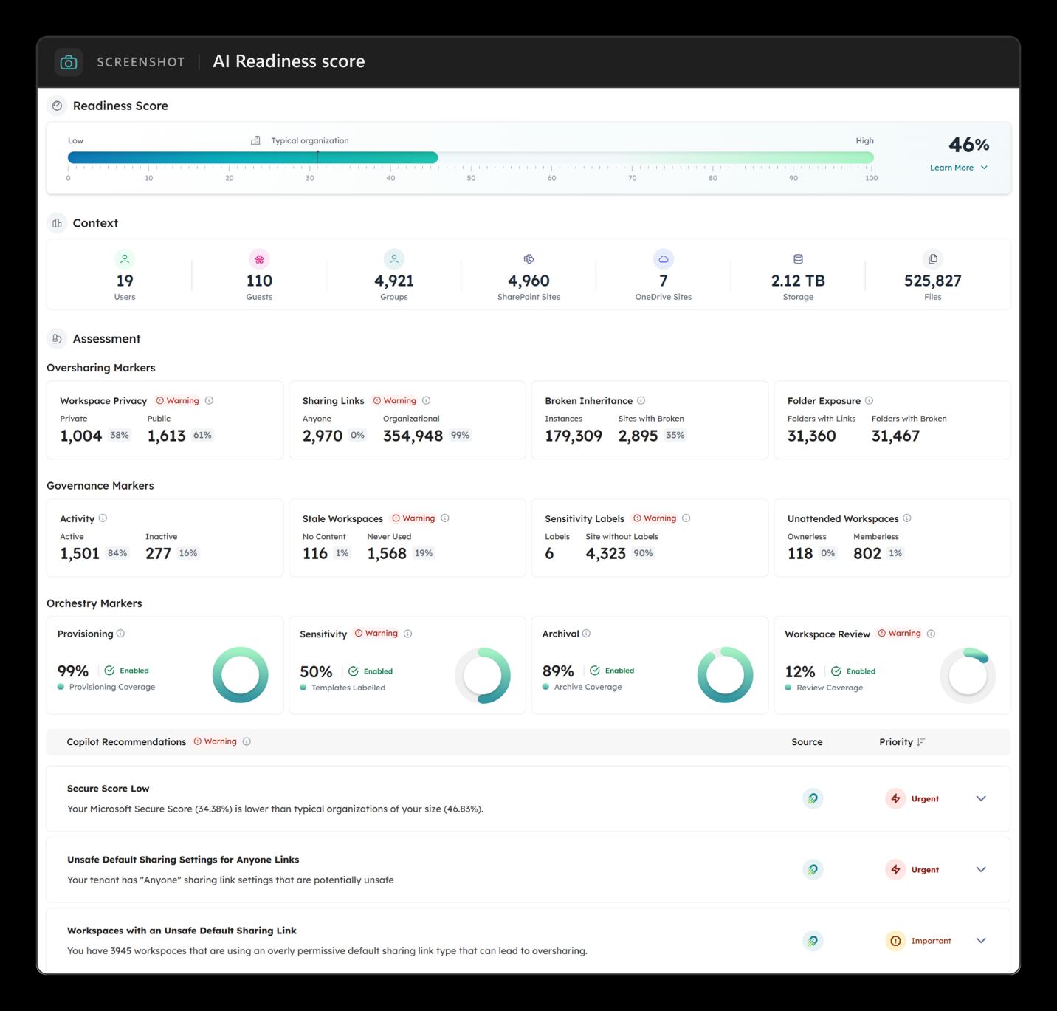Click the 46% readiness score value
This screenshot has width=1057, height=1011.
[968, 145]
